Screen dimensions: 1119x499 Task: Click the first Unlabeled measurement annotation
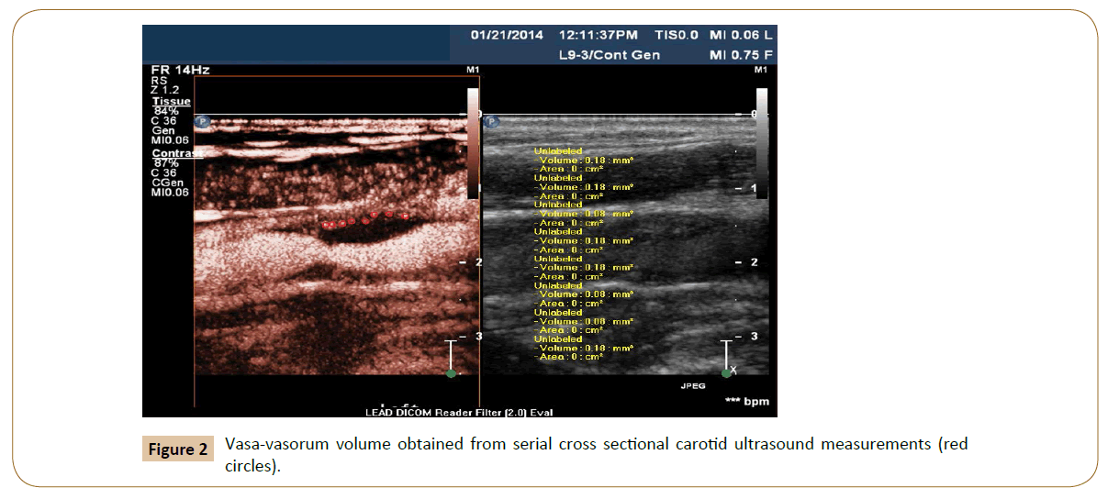[x=557, y=151]
